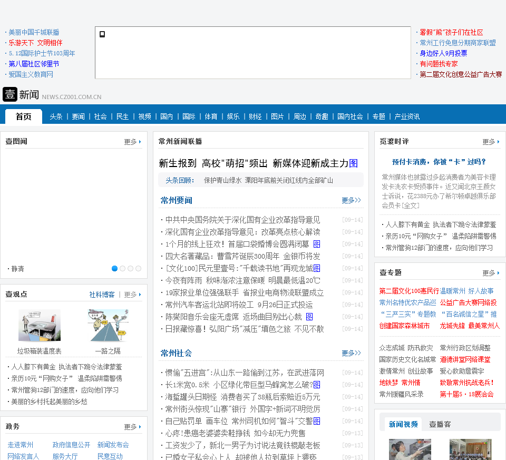Open the 中共中央国务院关于深化国有企业改革指导意见 headline
Image resolution: width=506 pixels, height=460 pixels.
tap(242, 220)
